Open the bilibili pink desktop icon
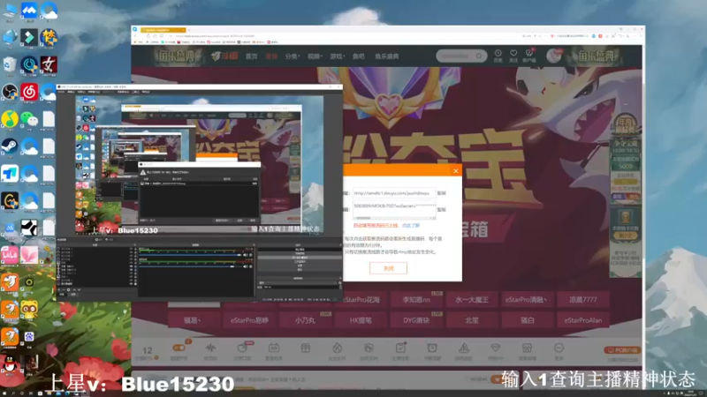This screenshot has height=397, width=707. tap(10, 255)
